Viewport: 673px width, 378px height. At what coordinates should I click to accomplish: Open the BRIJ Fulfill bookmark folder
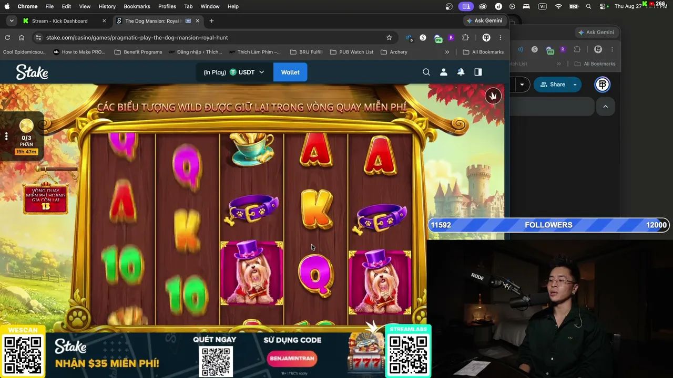click(x=307, y=52)
